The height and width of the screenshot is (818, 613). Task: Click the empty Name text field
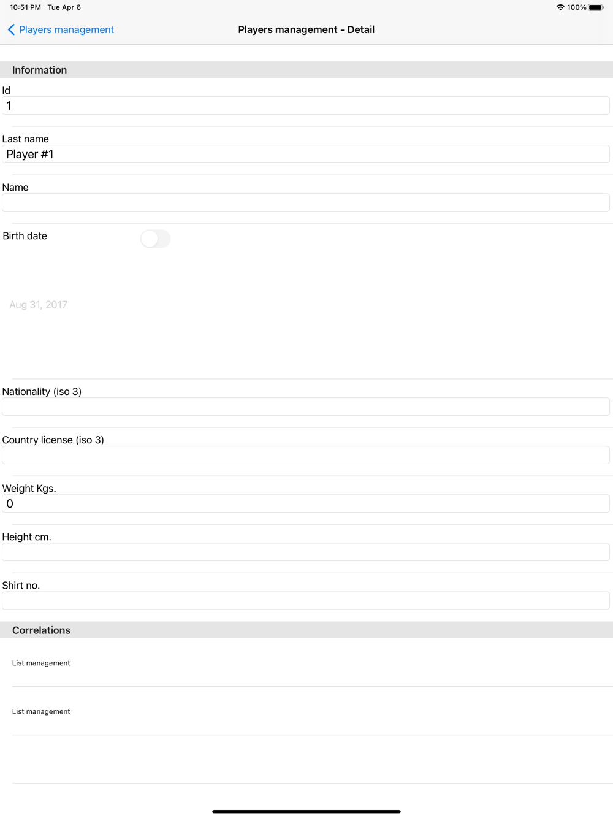(x=306, y=202)
